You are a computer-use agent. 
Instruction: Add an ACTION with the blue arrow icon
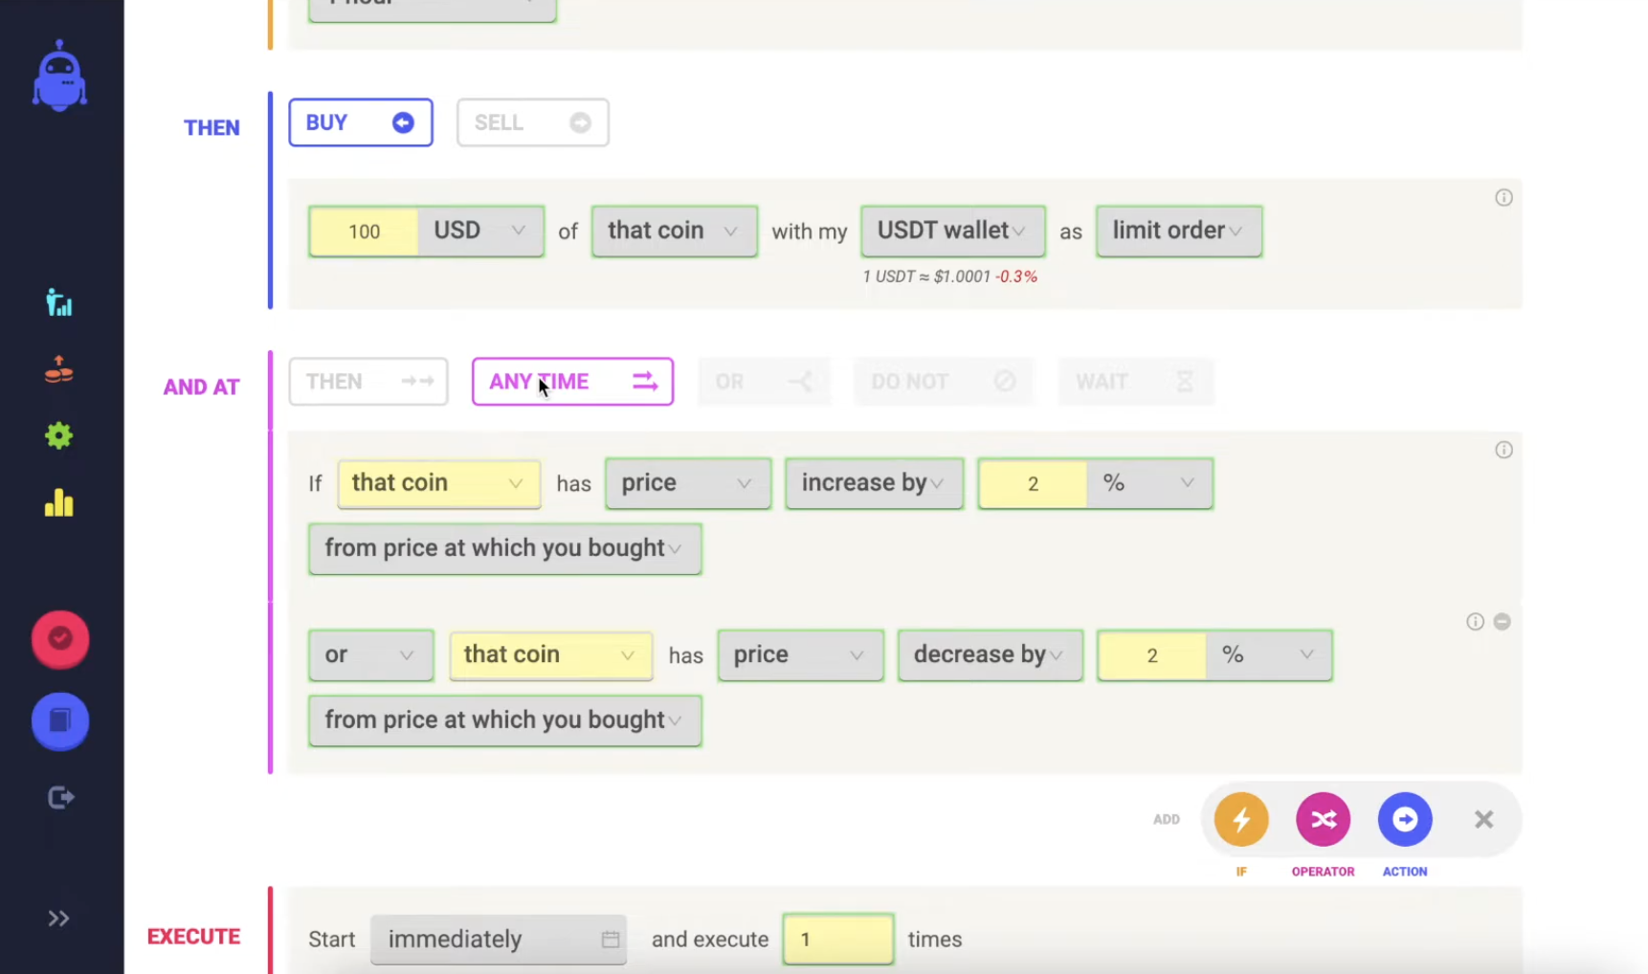point(1404,820)
